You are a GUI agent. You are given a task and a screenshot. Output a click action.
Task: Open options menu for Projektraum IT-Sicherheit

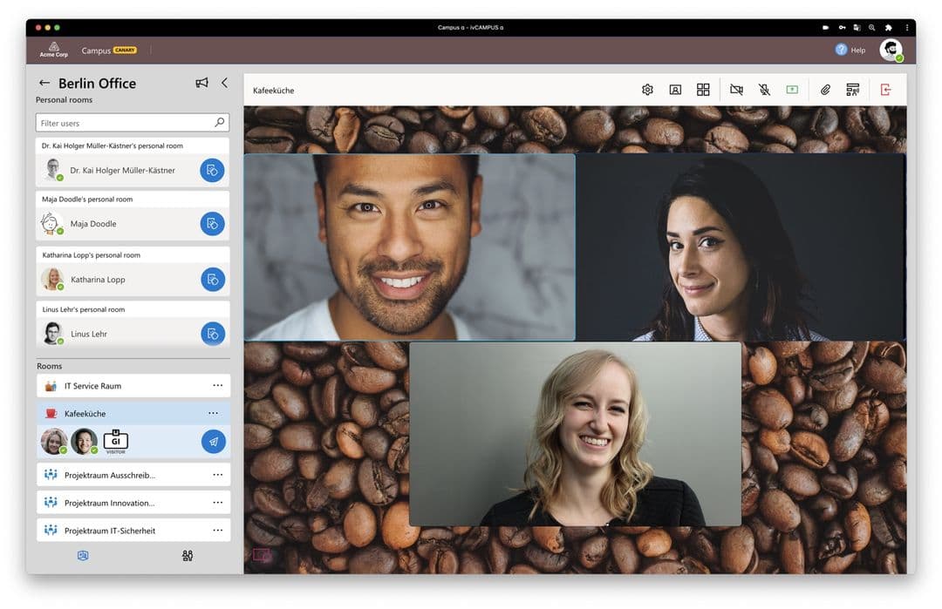tap(217, 531)
